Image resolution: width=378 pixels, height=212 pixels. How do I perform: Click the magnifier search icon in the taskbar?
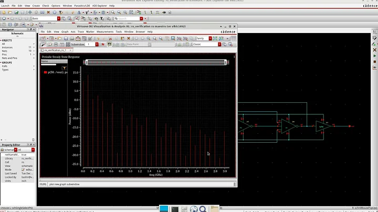pos(203,209)
